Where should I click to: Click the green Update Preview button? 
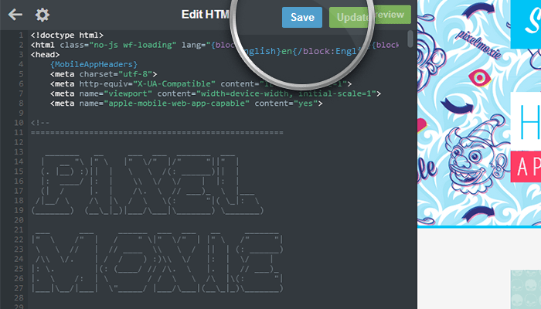coord(370,16)
